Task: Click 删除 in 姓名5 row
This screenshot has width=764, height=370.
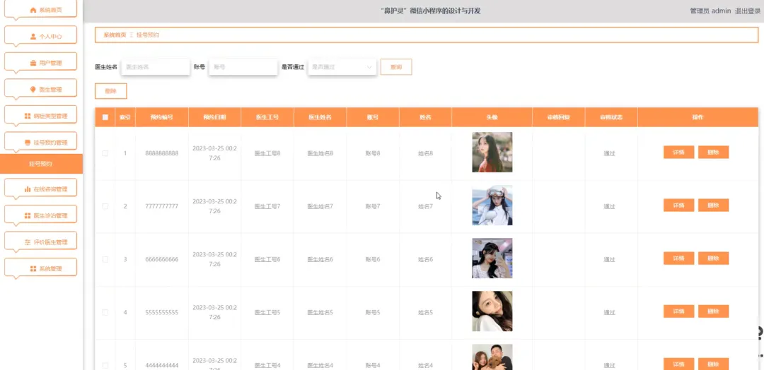Action: [x=713, y=311]
